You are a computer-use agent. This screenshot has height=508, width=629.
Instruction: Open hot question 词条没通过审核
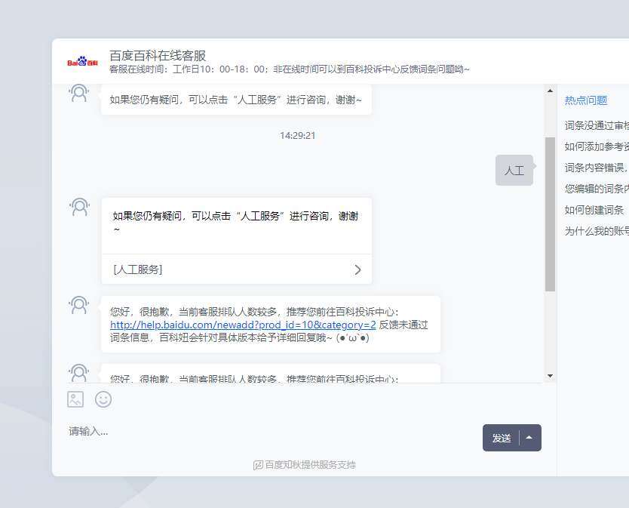click(597, 126)
